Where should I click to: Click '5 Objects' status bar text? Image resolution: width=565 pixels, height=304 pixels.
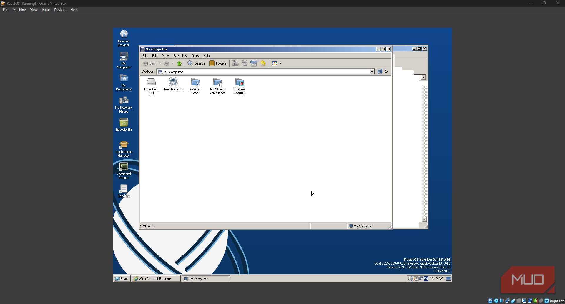point(147,226)
